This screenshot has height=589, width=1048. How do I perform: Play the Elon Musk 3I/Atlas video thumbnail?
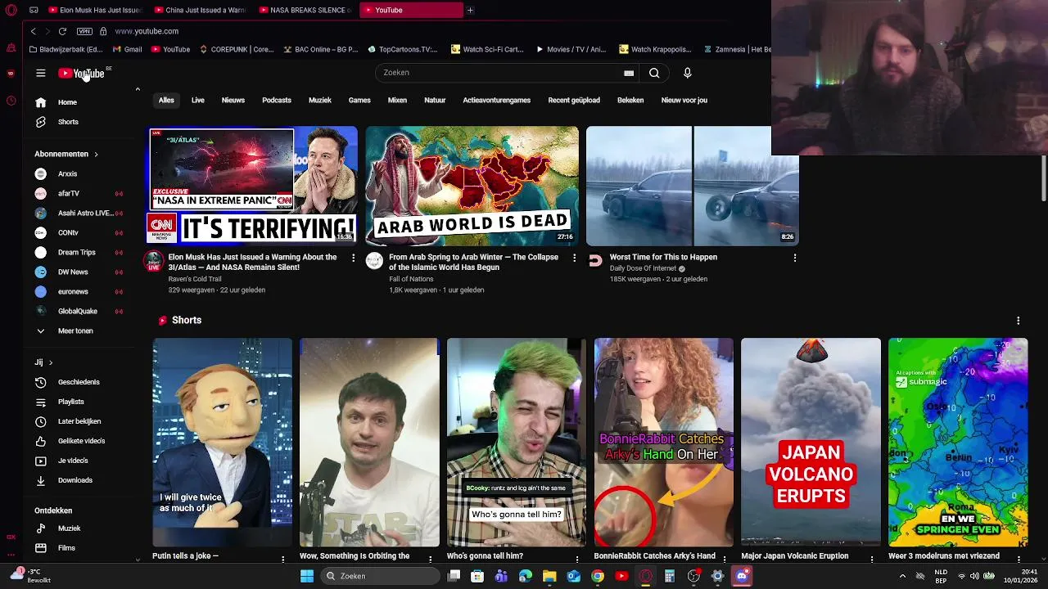[x=253, y=186]
